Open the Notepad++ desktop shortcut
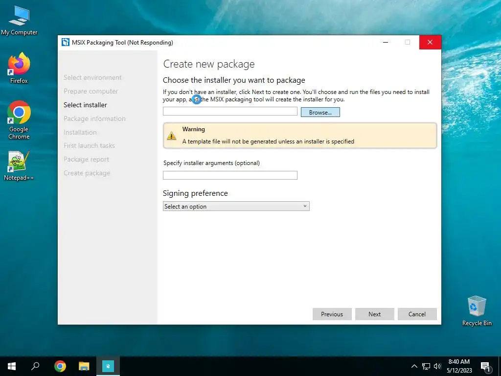Viewport: 501px width, 376px height. coord(19,165)
